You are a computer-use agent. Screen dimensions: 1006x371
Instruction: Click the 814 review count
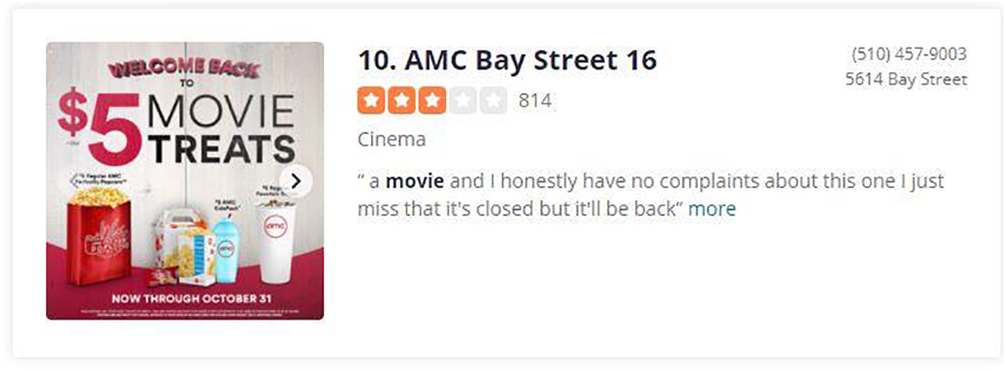[535, 101]
